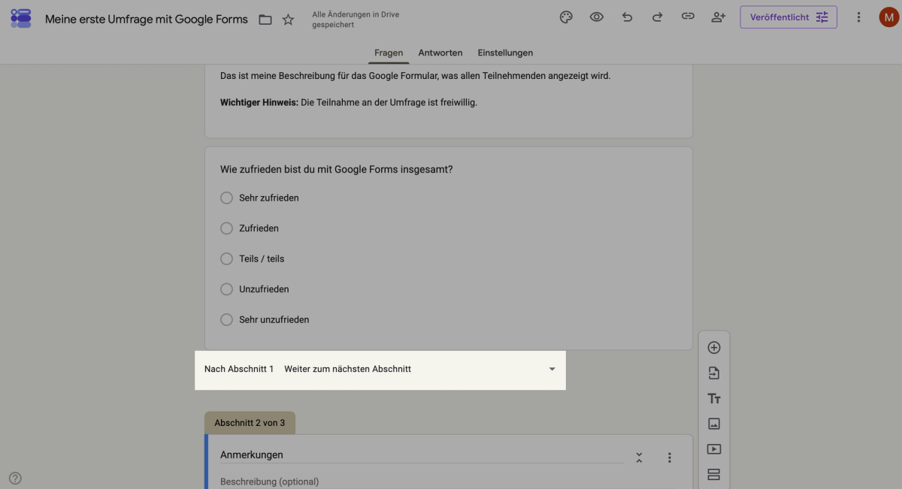Open help with question mark icon
The height and width of the screenshot is (489, 902).
tap(15, 478)
